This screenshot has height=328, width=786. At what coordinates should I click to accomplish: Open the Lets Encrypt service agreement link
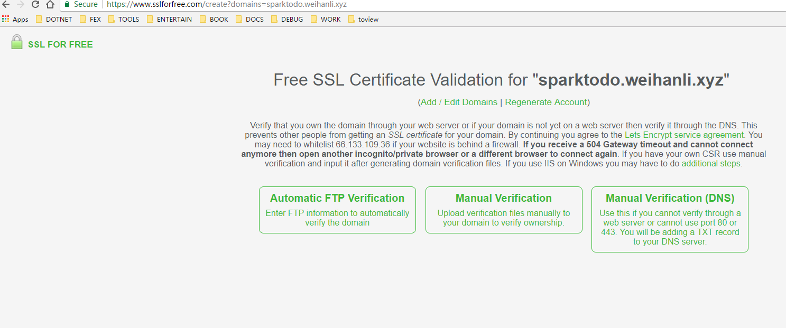click(685, 135)
